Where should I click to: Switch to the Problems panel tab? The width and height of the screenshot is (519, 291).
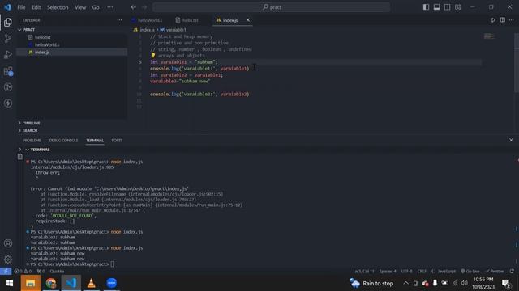32,140
